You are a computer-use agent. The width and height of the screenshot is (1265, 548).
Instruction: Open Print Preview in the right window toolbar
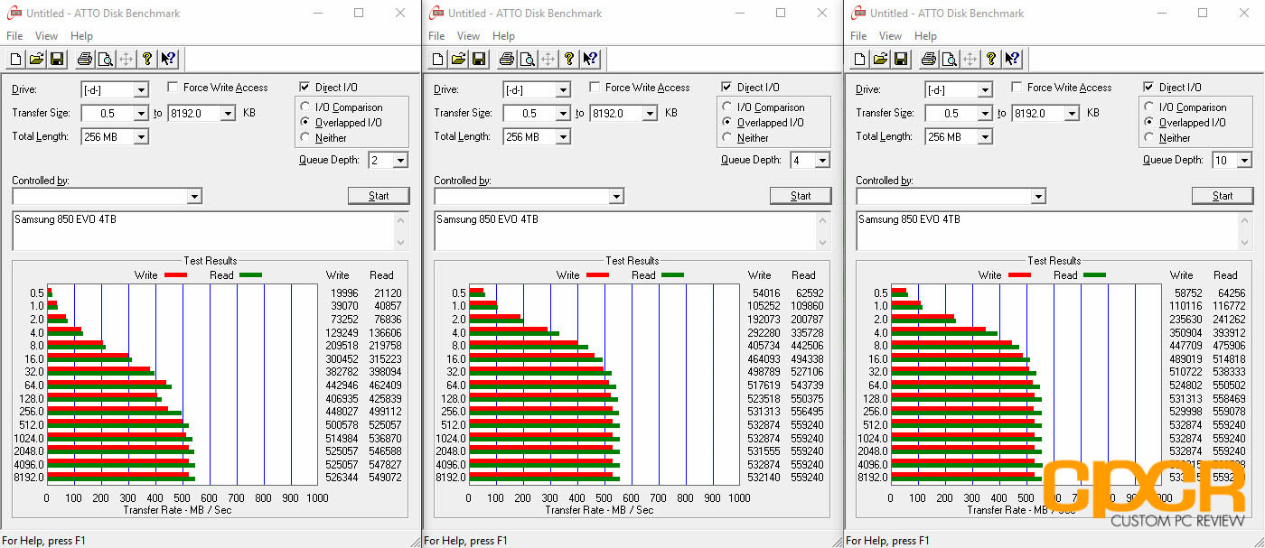(949, 60)
